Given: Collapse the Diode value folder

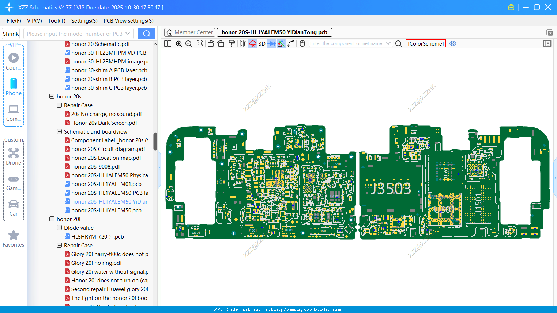Looking at the screenshot, I should point(59,228).
